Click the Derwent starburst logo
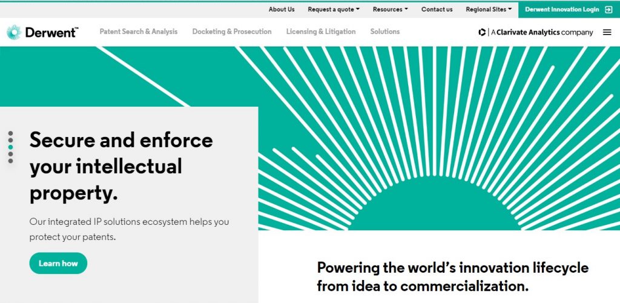 [14, 32]
